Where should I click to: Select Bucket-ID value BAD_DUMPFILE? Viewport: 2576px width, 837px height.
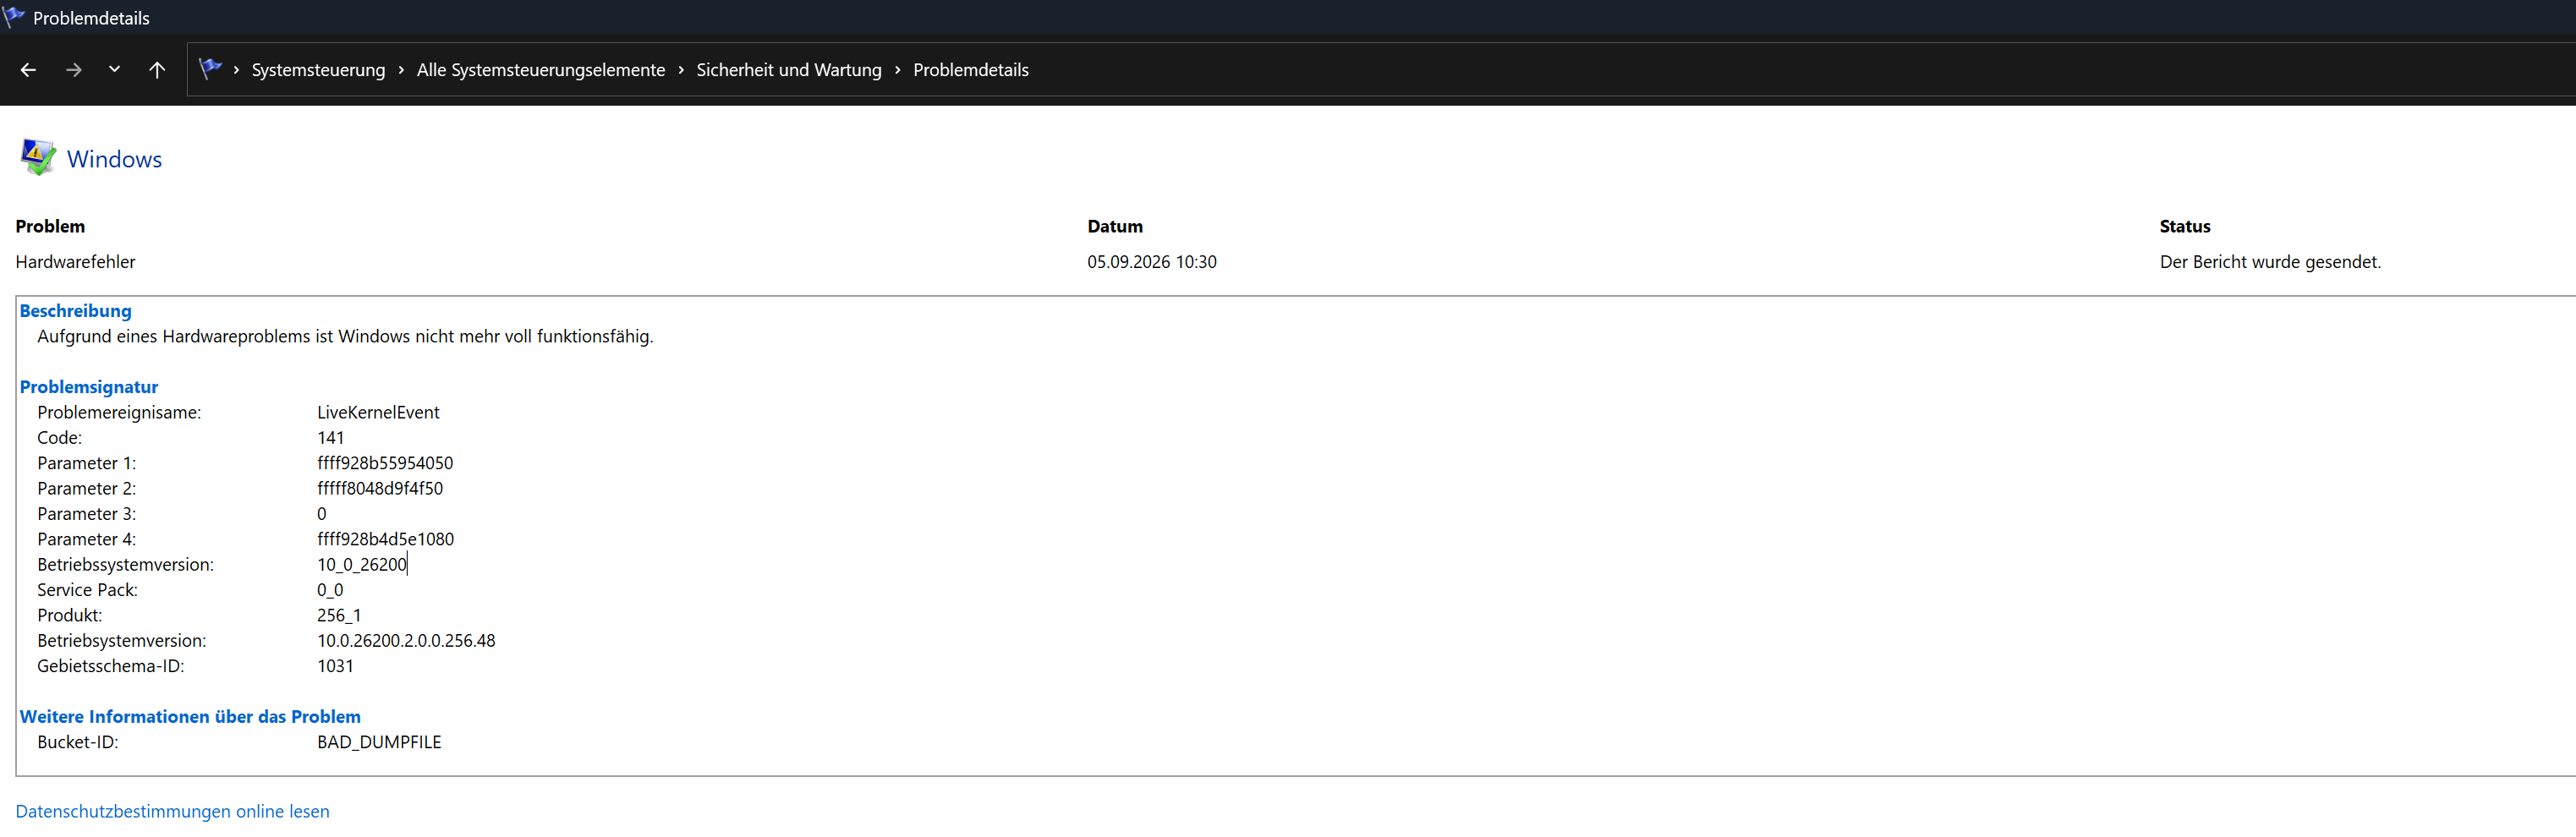pos(379,742)
